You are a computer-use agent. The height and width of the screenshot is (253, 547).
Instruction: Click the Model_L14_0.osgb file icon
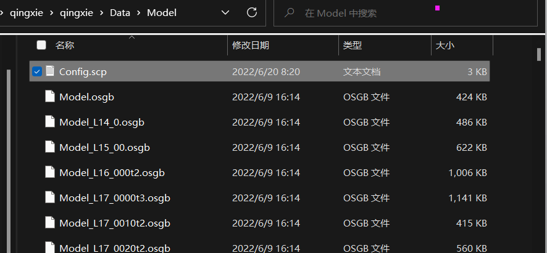(50, 122)
